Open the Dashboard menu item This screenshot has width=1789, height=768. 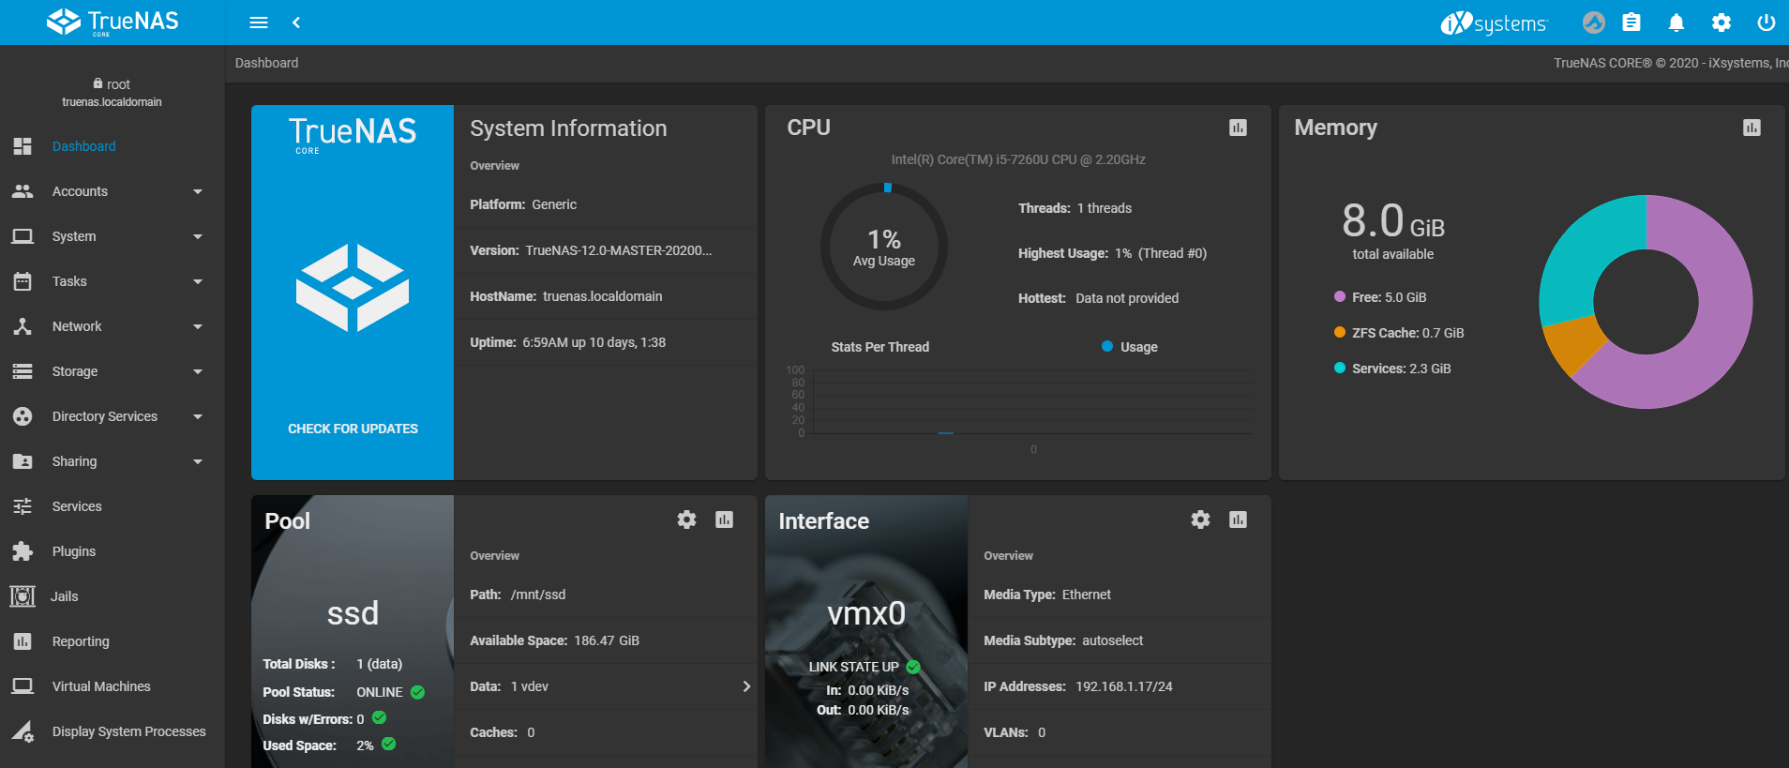(x=113, y=146)
